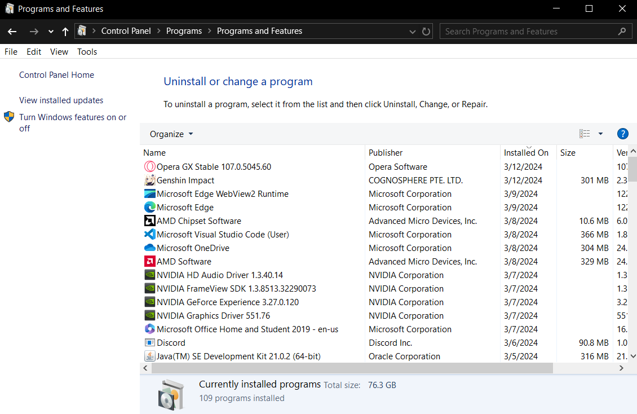Click the Java SE Development Kit icon
The image size is (637, 414).
[x=149, y=356]
